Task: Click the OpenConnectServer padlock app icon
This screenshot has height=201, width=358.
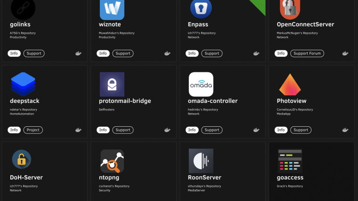Action: 290,9
